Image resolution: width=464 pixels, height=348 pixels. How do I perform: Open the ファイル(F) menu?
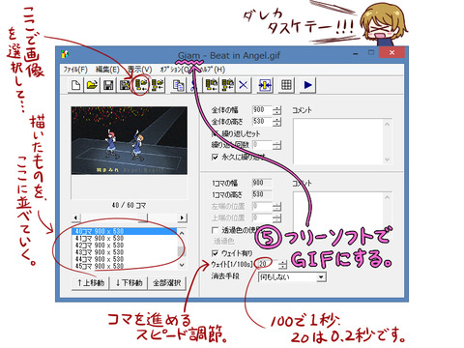click(x=75, y=70)
